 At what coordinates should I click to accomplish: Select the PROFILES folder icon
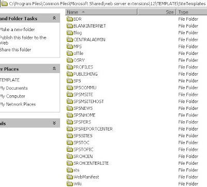coord(70,67)
